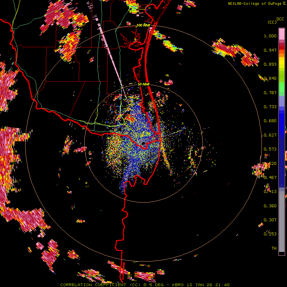Select the 0.573 scale value
The width and height of the screenshot is (287, 287).
pos(270,149)
